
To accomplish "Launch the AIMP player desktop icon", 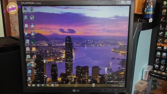I will click(x=34, y=64).
